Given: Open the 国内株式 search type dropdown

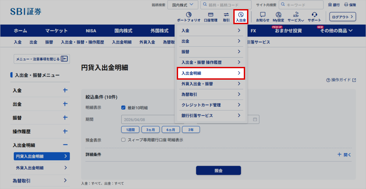Looking at the screenshot, I should [183, 5].
